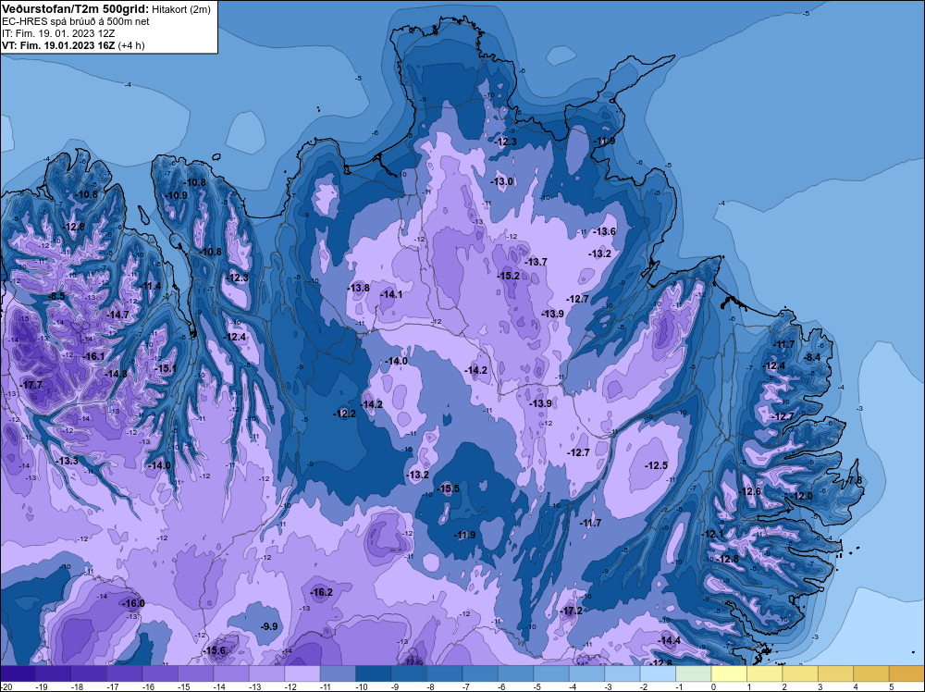
Task: Click the temperature value -14.7 on the map
Action: [x=118, y=315]
